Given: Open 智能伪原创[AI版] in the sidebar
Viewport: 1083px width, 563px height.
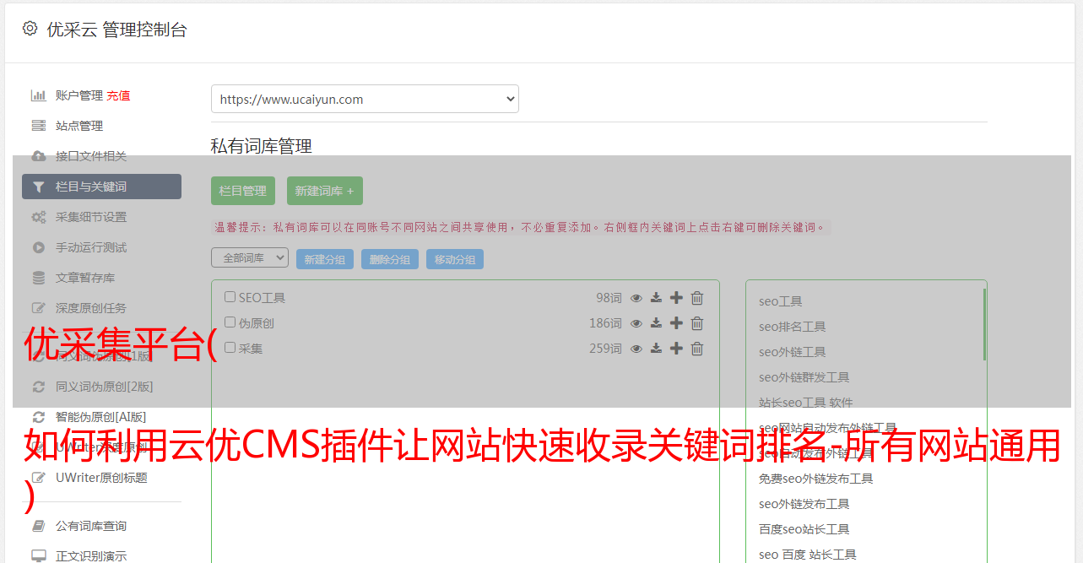Looking at the screenshot, I should coord(101,417).
